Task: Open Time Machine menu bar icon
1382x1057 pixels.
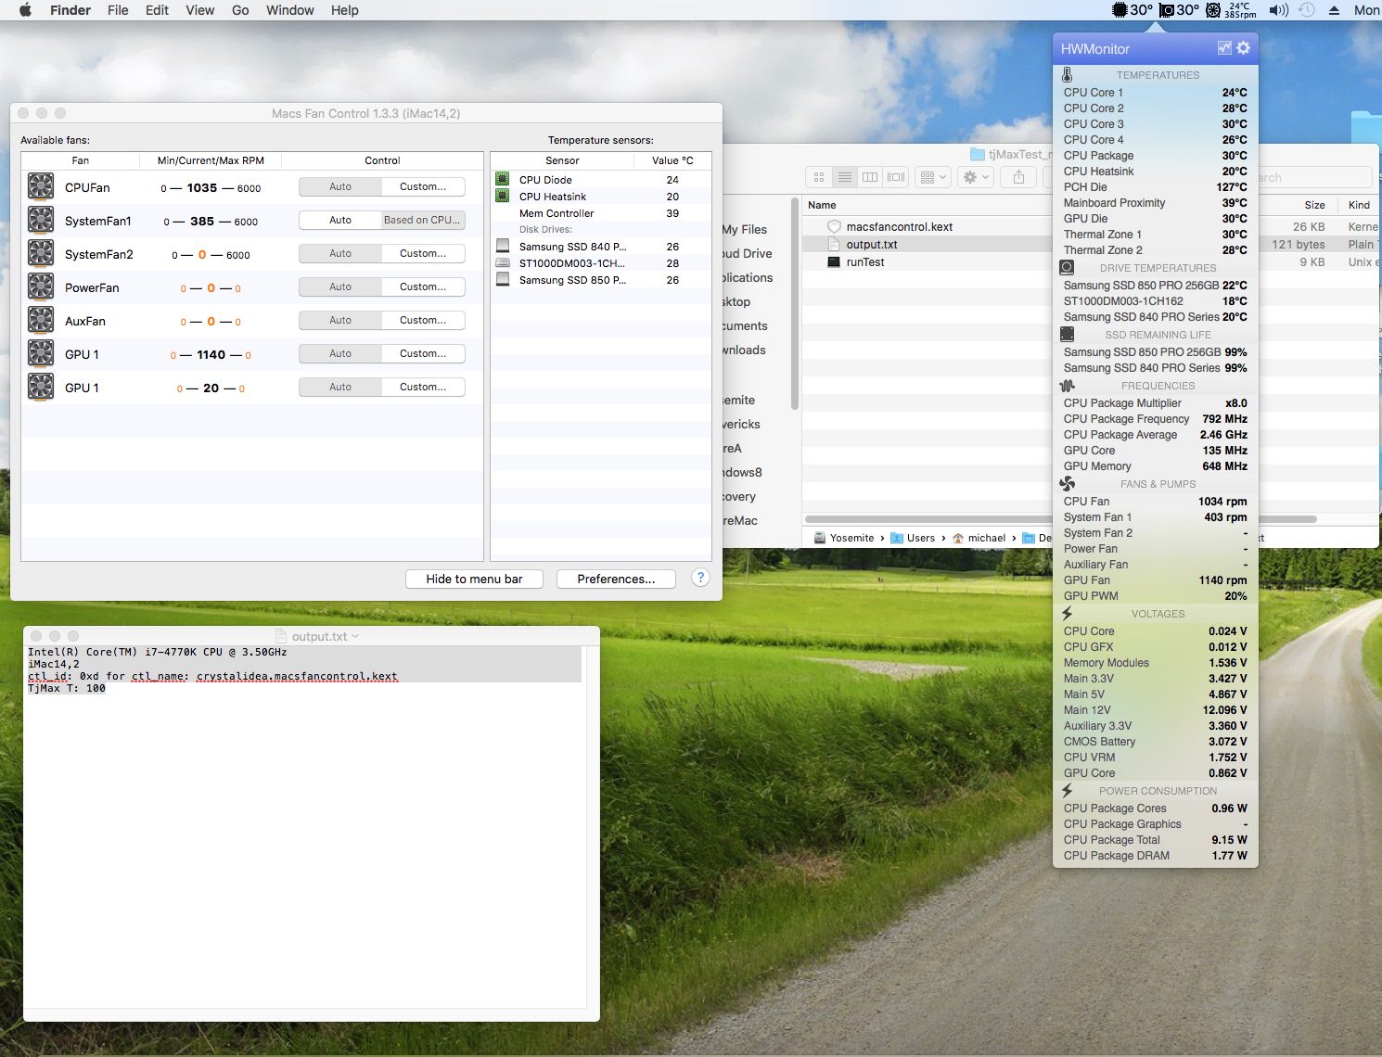Action: (1307, 10)
